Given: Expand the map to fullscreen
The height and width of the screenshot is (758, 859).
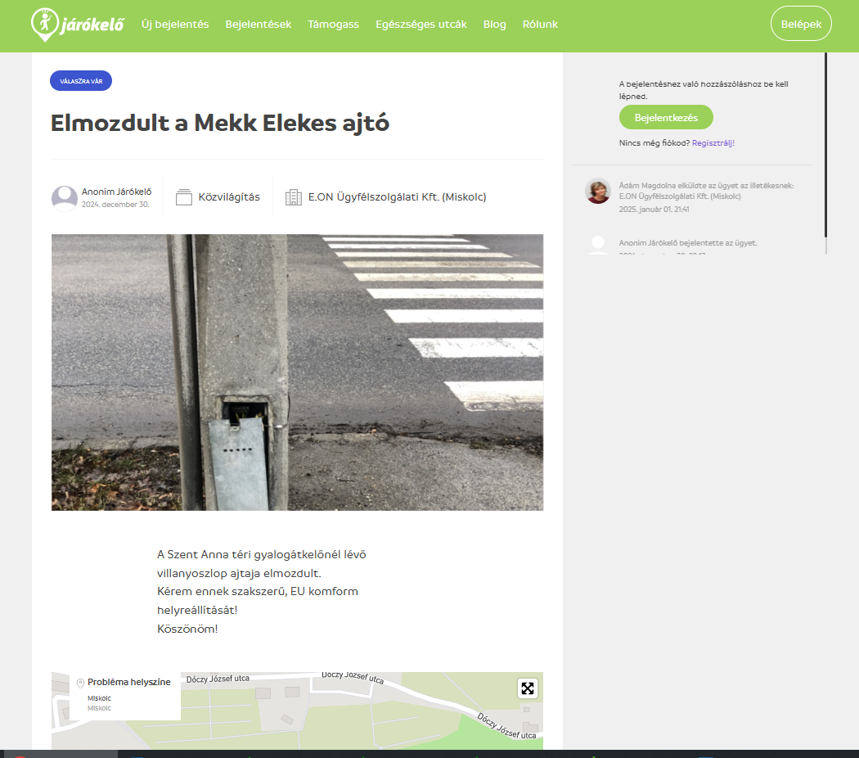Looking at the screenshot, I should [x=528, y=688].
